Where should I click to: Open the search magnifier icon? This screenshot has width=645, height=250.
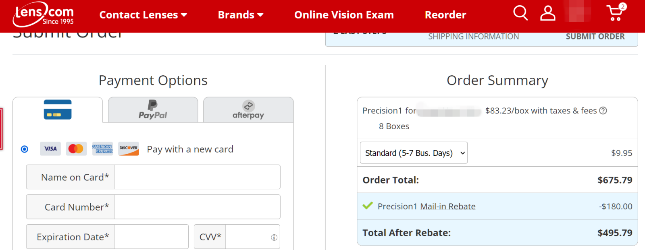pos(520,13)
